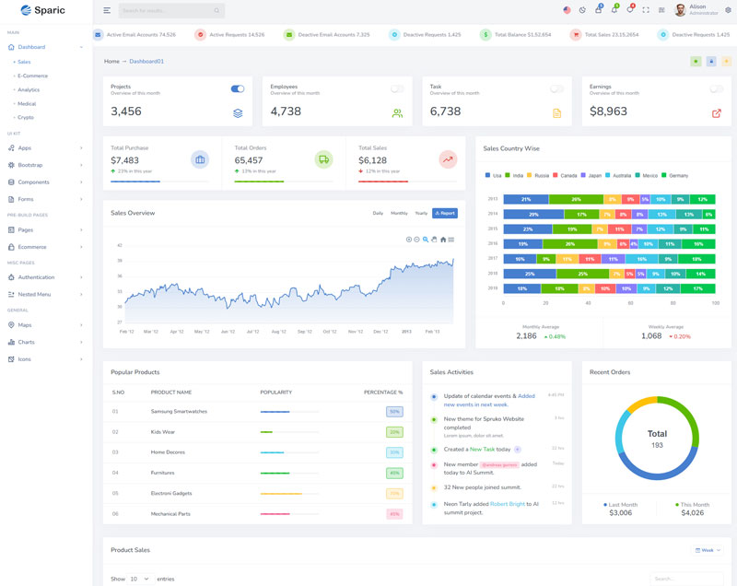Open the notifications bell icon
The width and height of the screenshot is (737, 586).
pos(614,10)
